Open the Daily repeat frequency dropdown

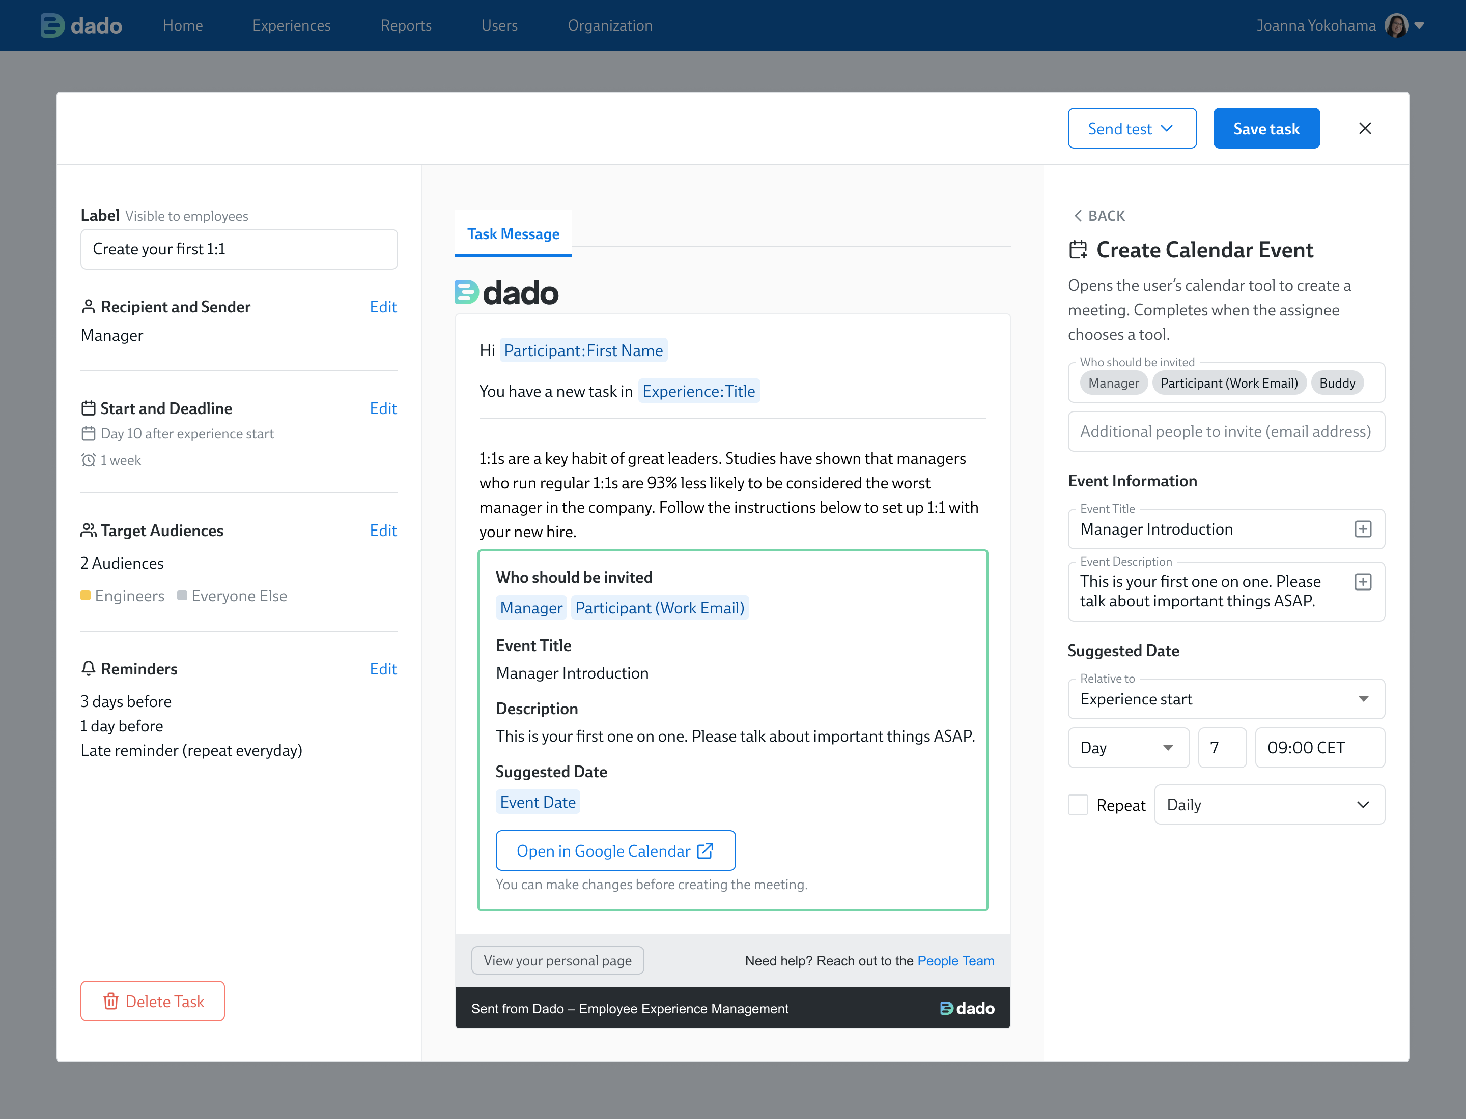[x=1270, y=805]
